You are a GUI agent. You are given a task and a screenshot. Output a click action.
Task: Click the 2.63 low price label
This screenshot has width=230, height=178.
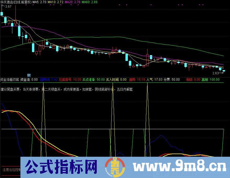(216, 73)
